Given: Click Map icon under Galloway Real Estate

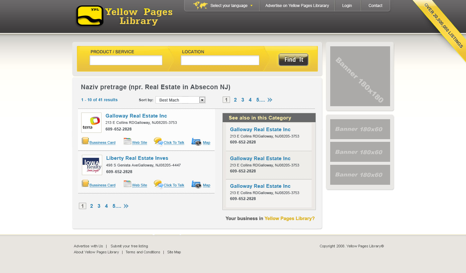Looking at the screenshot, I should pyautogui.click(x=196, y=142).
